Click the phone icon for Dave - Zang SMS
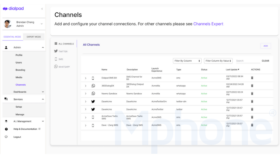Image resolution: width=280 pixels, height=158 pixels. click(x=93, y=126)
